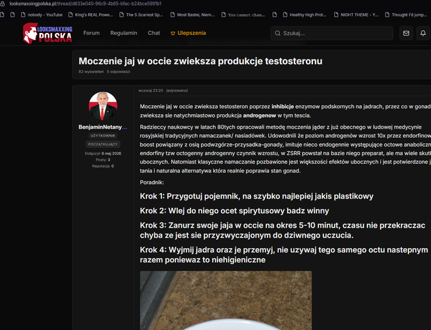The image size is (431, 330).
Task: Open the 'Healthy High Prot...' bookmark
Action: click(305, 15)
